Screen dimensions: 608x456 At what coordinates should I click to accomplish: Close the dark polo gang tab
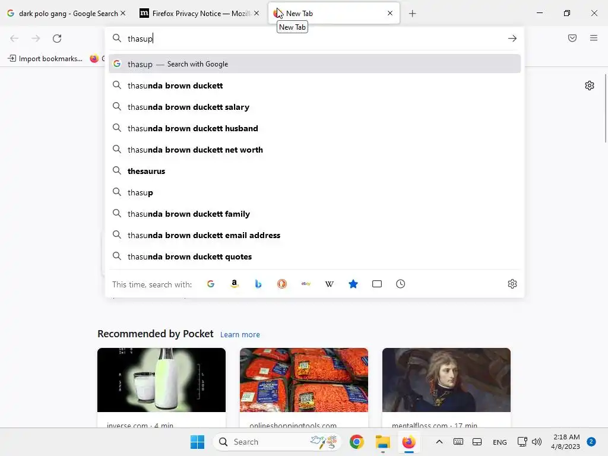123,13
